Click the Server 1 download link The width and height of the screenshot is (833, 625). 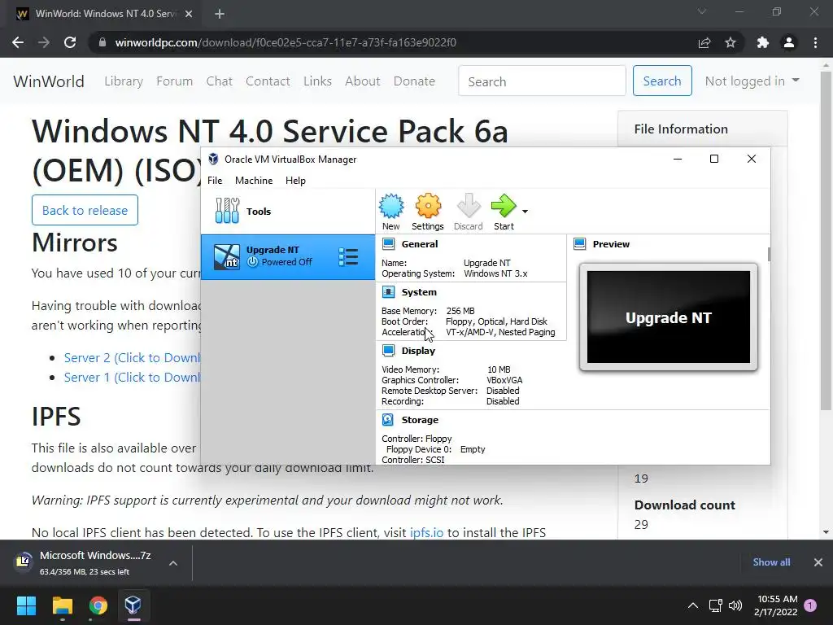click(x=132, y=378)
